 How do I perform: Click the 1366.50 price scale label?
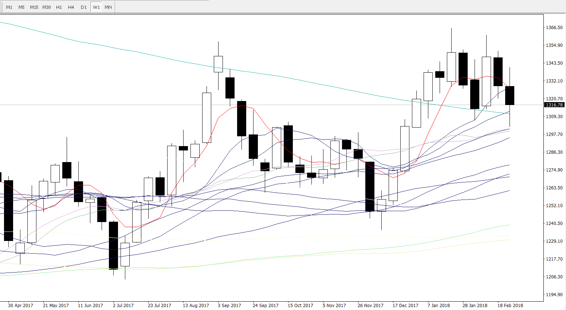pos(554,28)
